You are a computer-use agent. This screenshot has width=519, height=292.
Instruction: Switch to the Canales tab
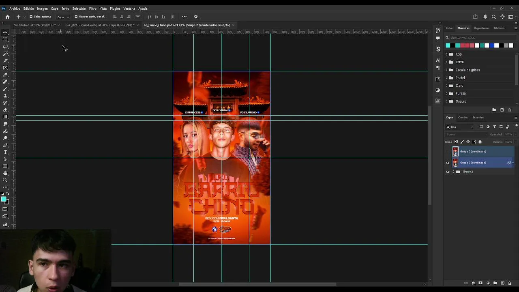tap(463, 118)
